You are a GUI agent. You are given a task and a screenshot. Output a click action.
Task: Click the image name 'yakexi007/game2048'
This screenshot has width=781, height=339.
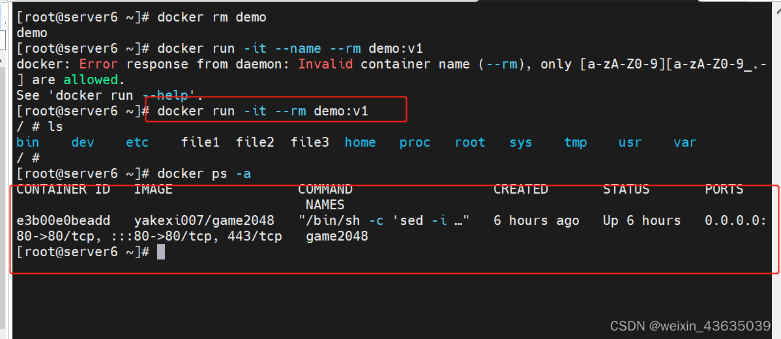pos(204,220)
